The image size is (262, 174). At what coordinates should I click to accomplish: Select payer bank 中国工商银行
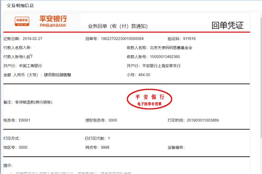(x=30, y=66)
